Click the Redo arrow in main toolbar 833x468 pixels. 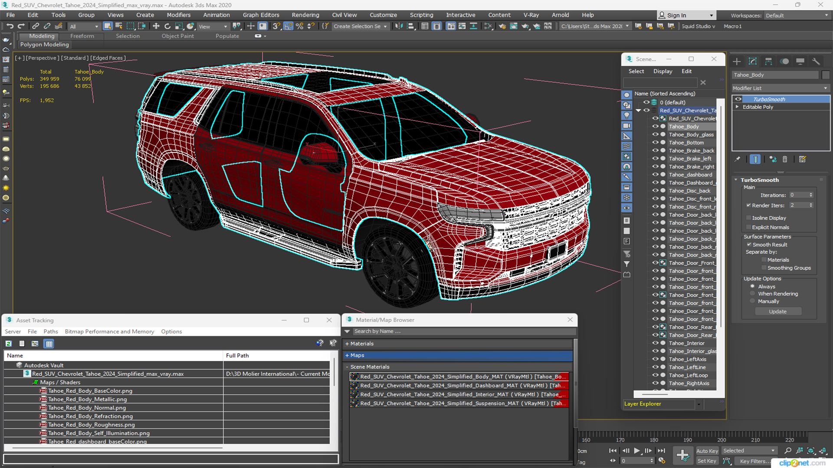pyautogui.click(x=21, y=26)
